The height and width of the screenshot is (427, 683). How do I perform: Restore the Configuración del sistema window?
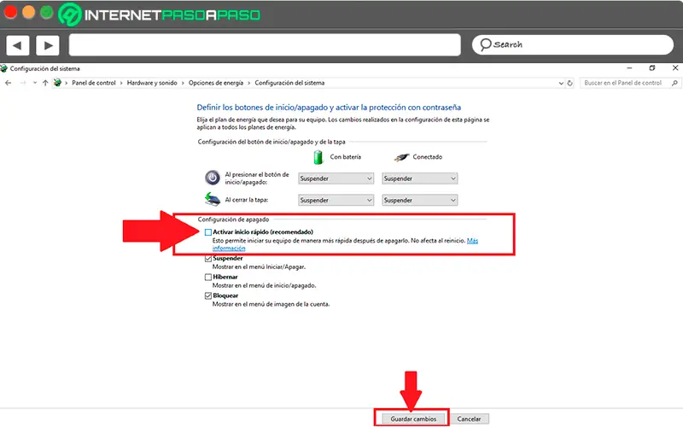pos(652,68)
